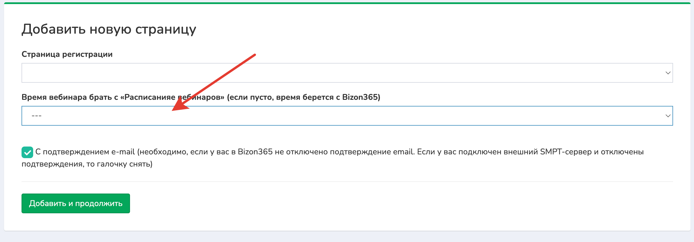Click the divider line above the add button
This screenshot has height=242, width=694.
pos(347,182)
